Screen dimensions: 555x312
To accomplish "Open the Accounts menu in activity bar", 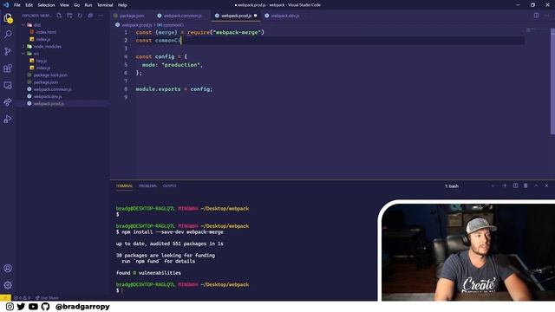I will pos(8,268).
